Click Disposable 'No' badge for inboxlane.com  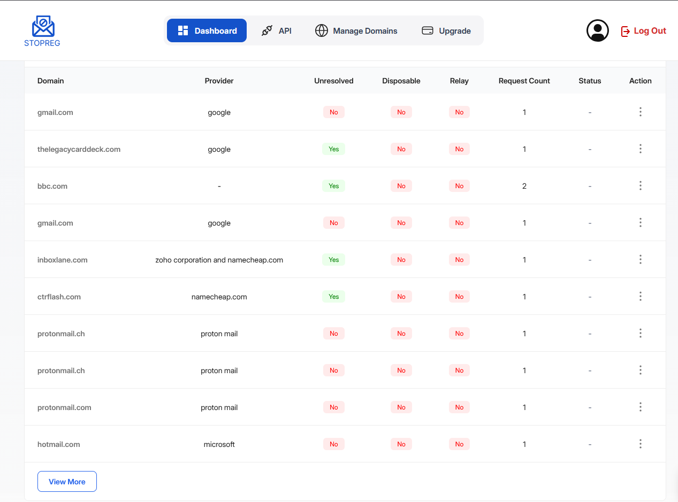(x=401, y=259)
